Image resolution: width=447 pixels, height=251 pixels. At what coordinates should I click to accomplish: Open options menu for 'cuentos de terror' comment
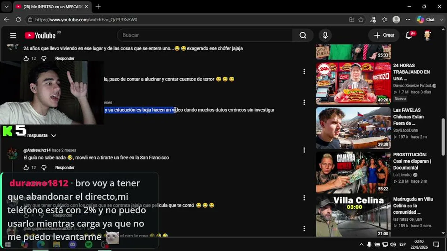304,71
